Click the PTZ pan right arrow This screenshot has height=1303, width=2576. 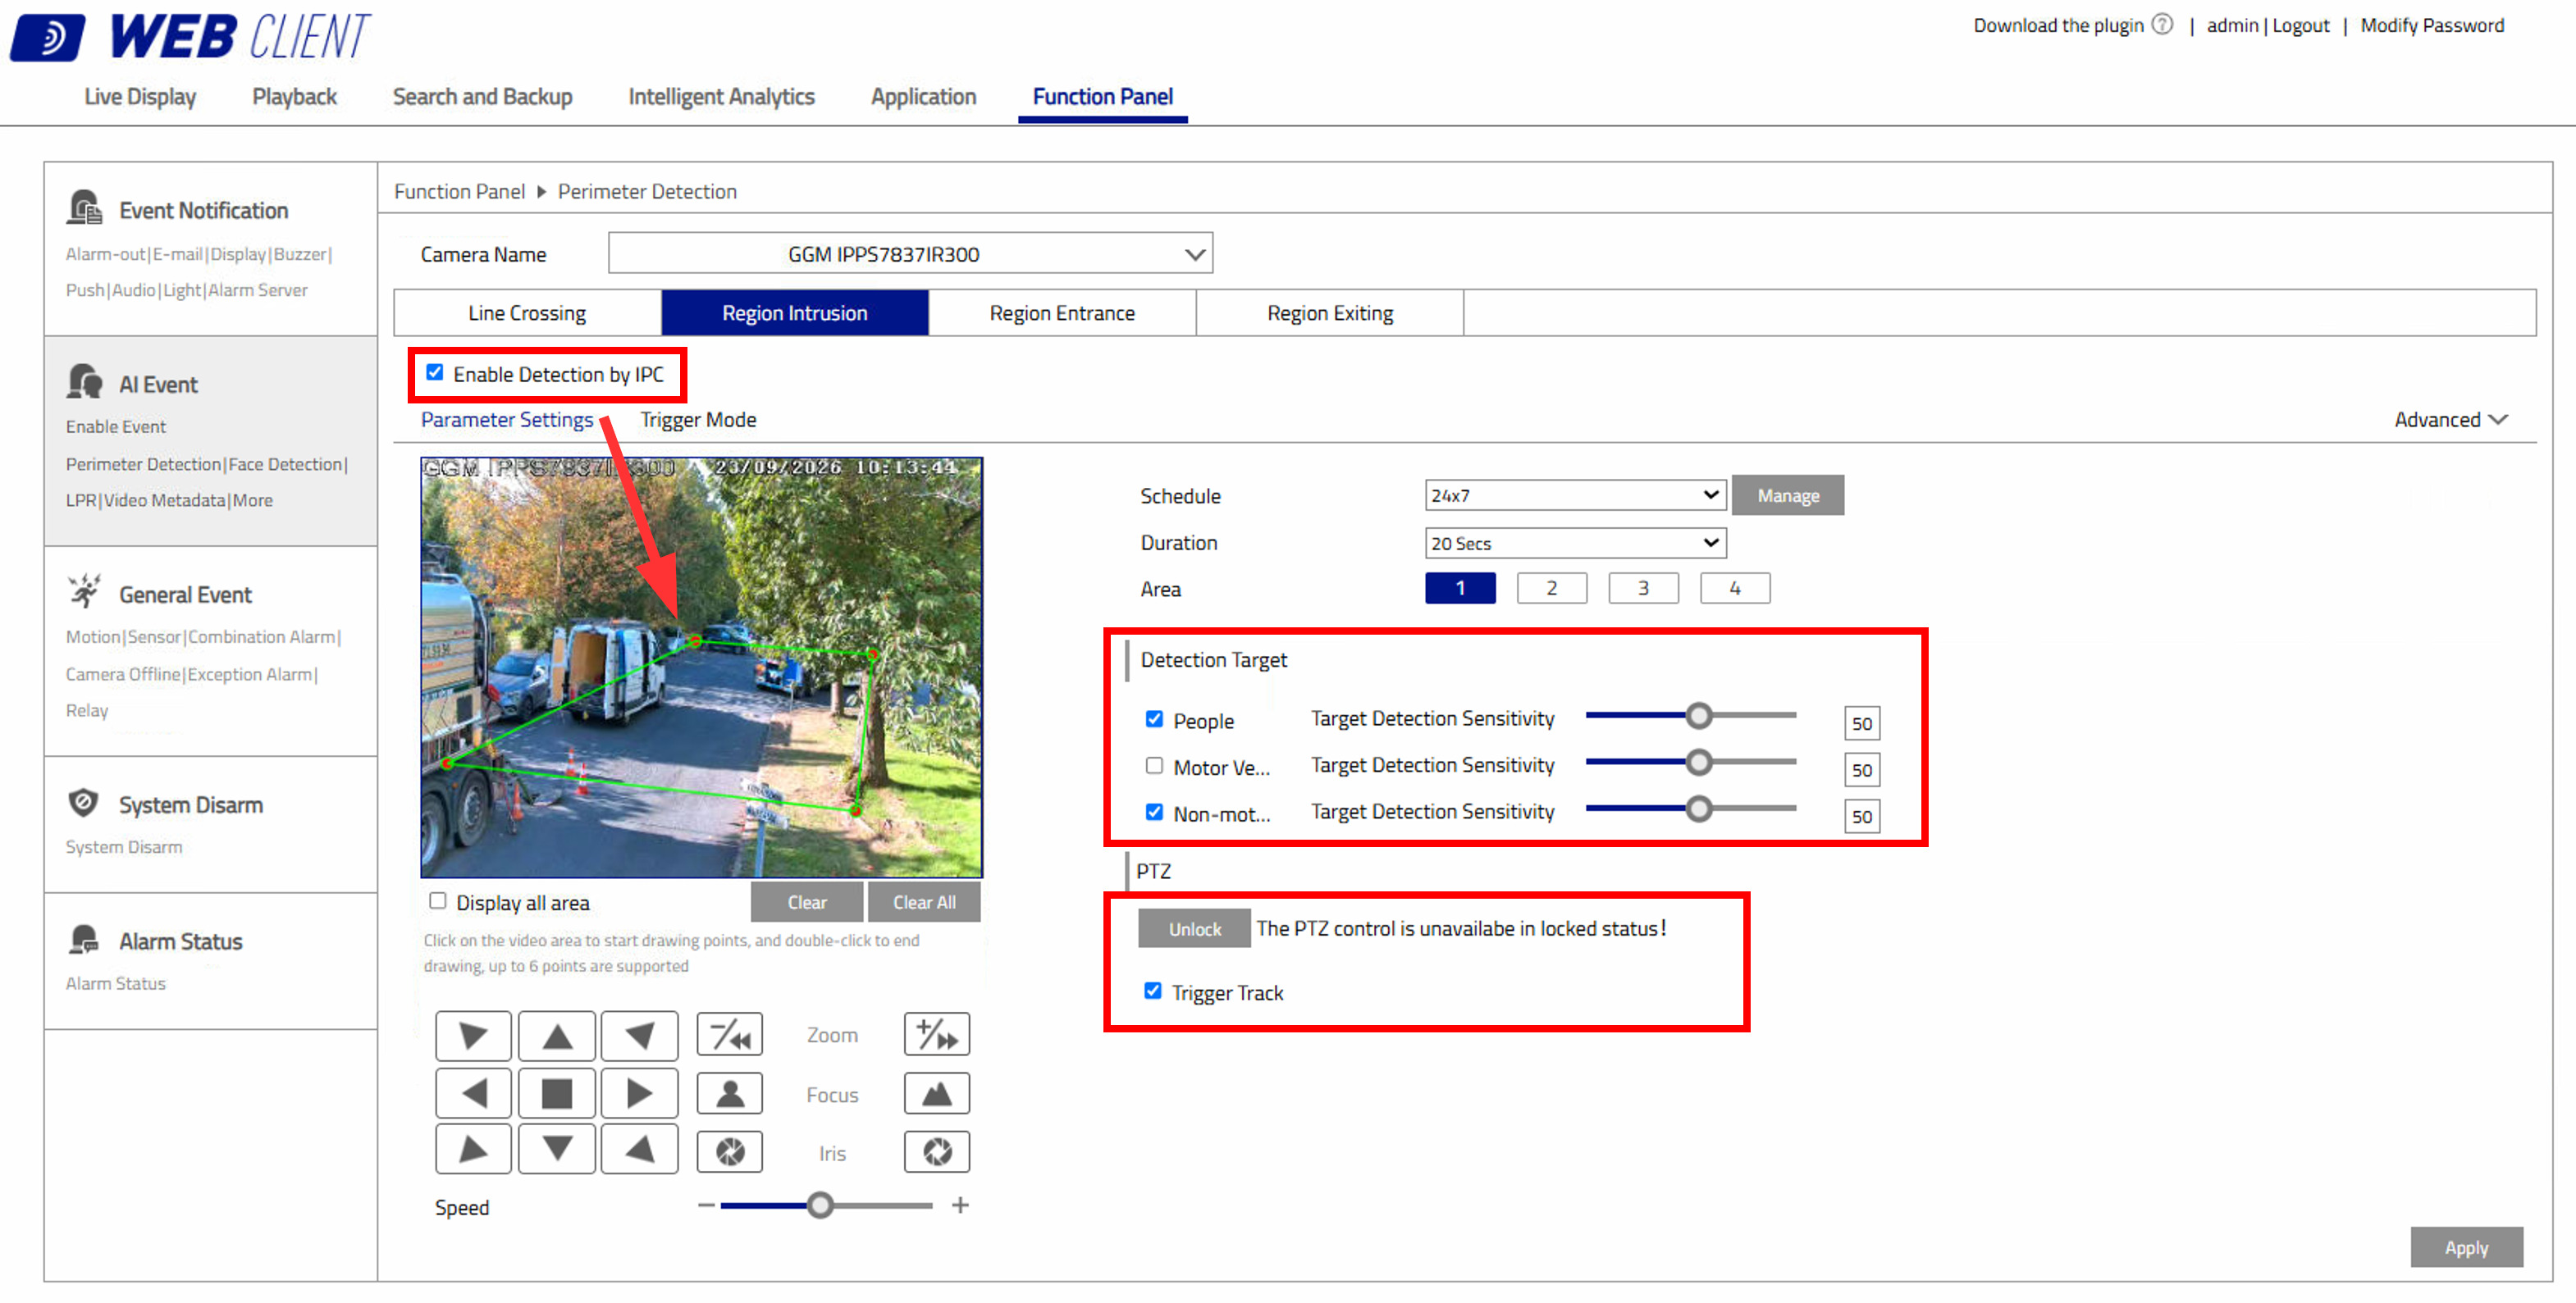(x=640, y=1094)
